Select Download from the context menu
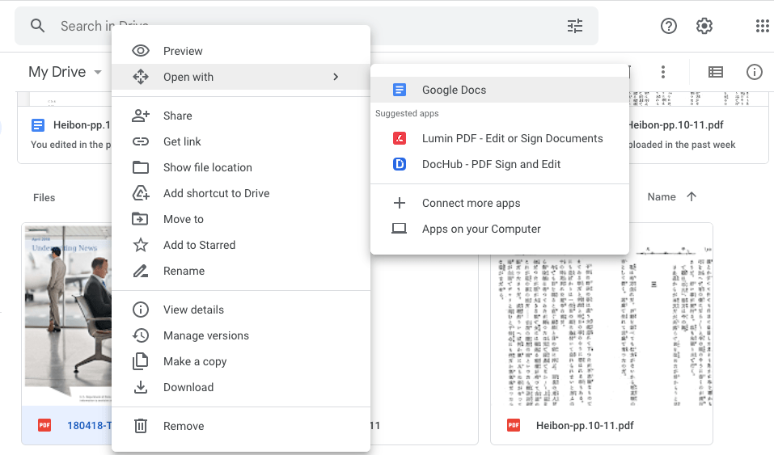 tap(188, 387)
